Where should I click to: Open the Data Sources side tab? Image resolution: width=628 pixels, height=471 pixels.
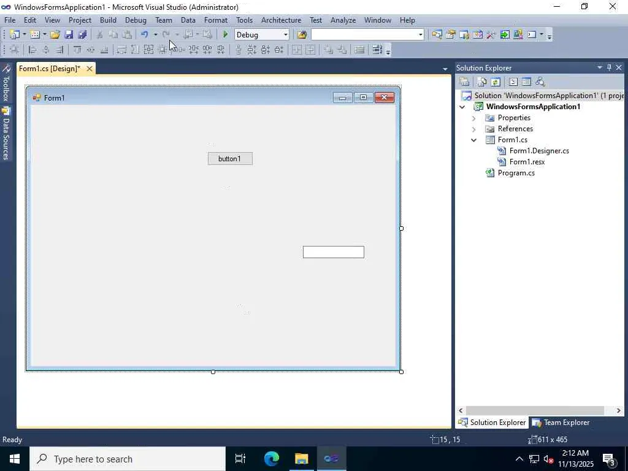pyautogui.click(x=6, y=134)
